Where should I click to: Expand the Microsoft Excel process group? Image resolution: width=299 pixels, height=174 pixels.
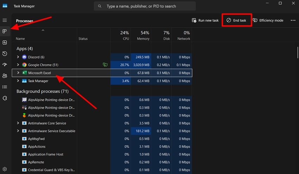point(18,73)
